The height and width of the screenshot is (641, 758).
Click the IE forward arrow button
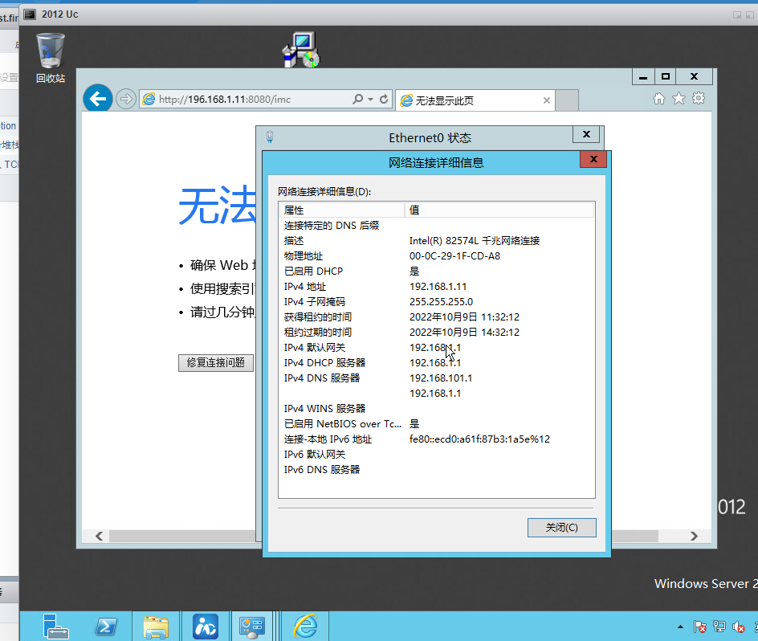[126, 99]
